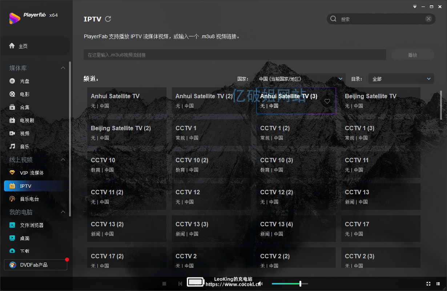Open Beijing Satellite TV (2) channel
The image size is (447, 291).
pos(127,132)
